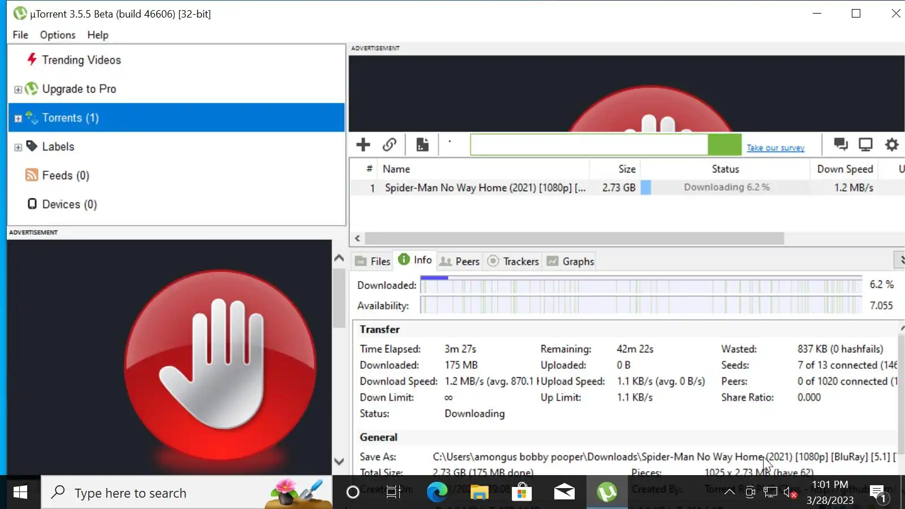
Task: Open Cortana from the taskbar
Action: click(352, 493)
